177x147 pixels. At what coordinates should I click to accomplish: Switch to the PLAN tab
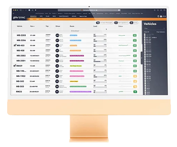(x=48, y=16)
